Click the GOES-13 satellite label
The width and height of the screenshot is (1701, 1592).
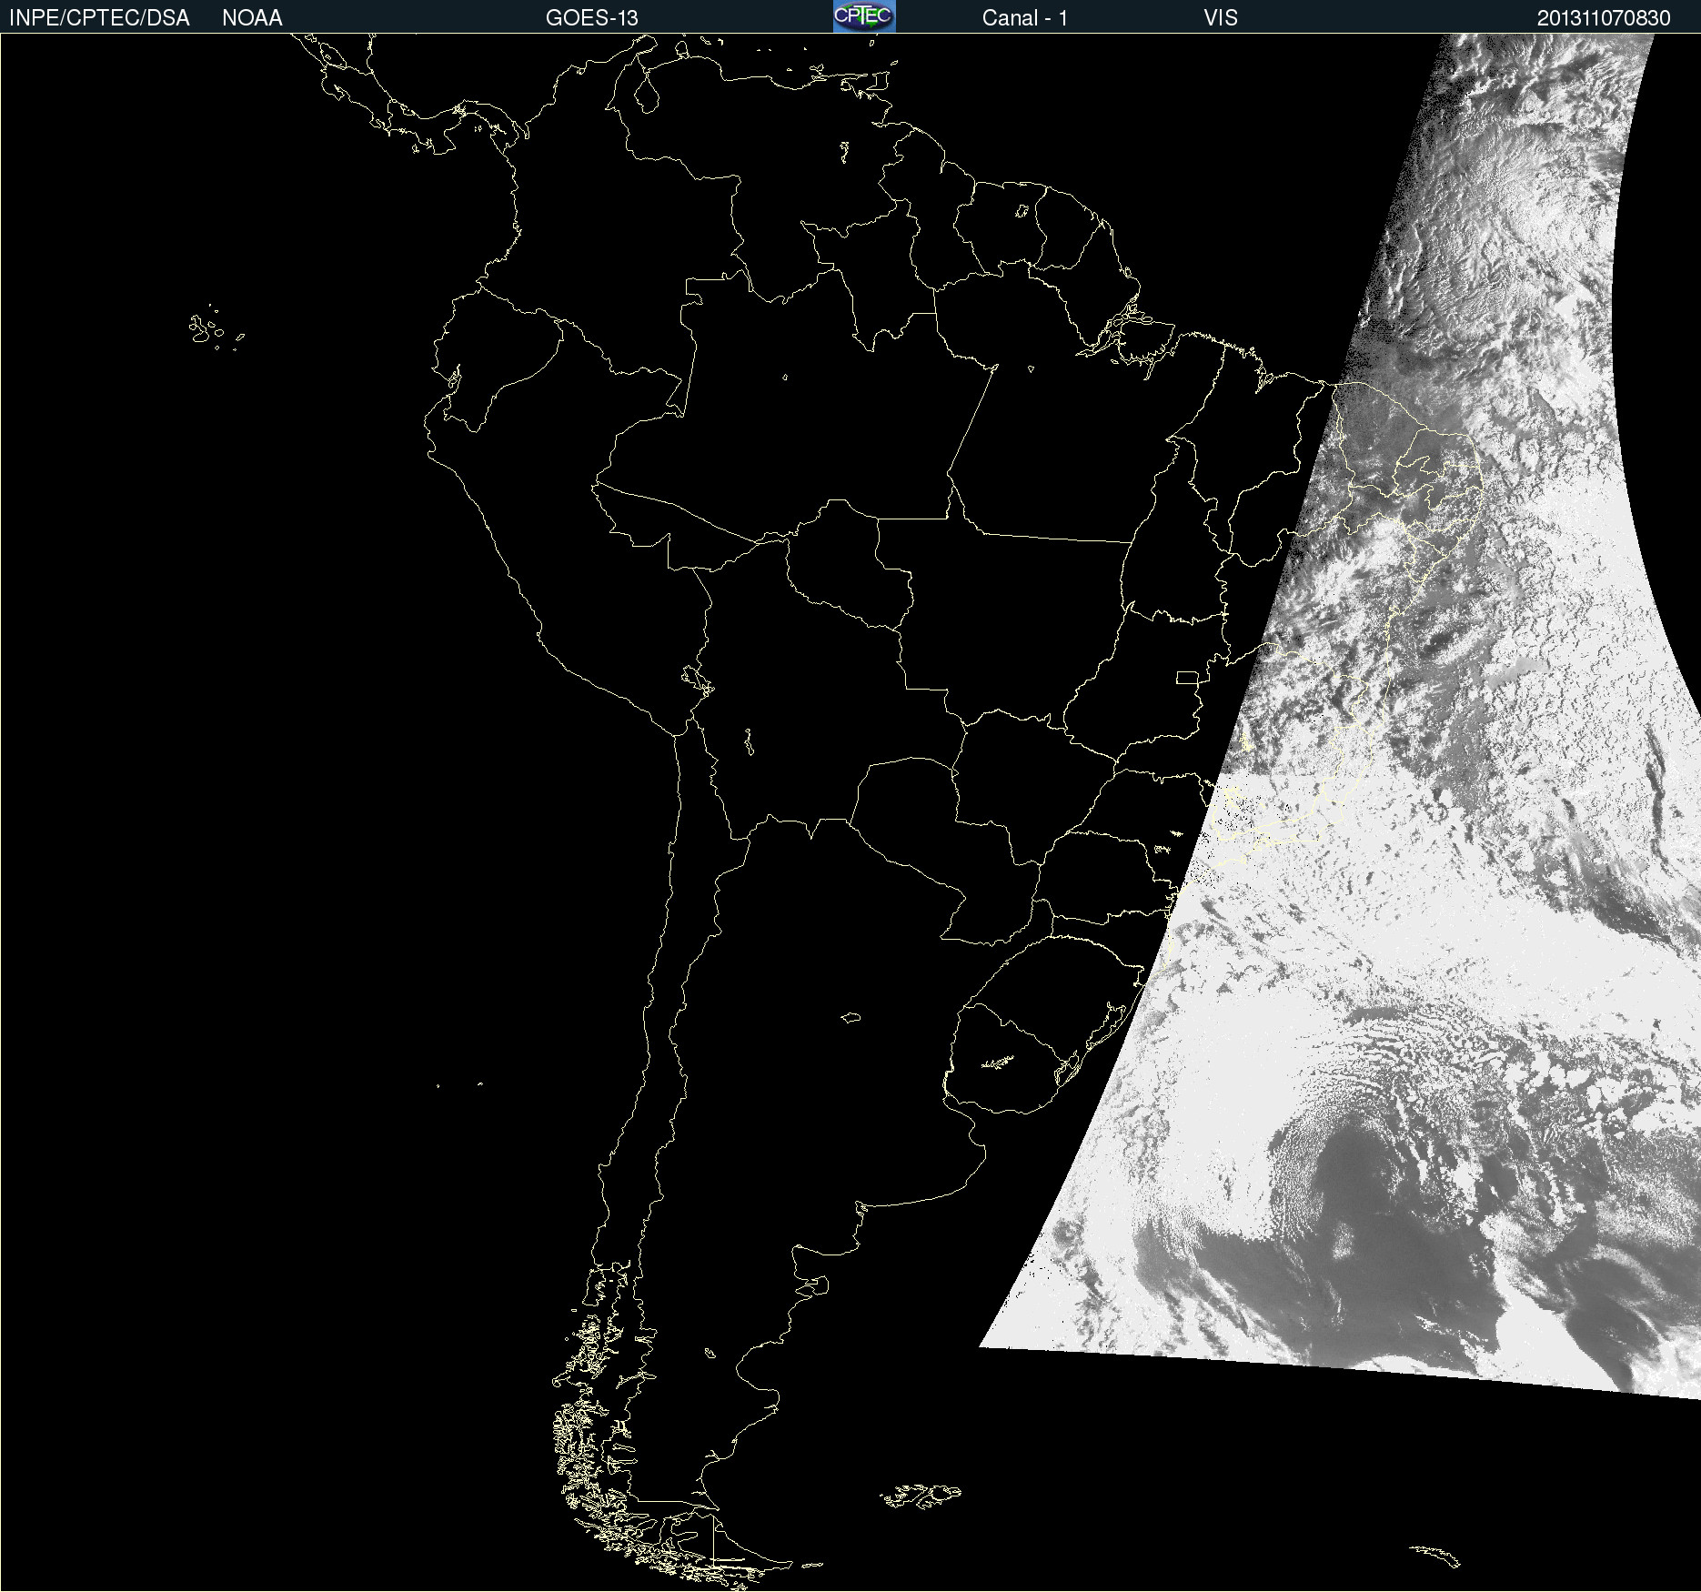point(592,18)
